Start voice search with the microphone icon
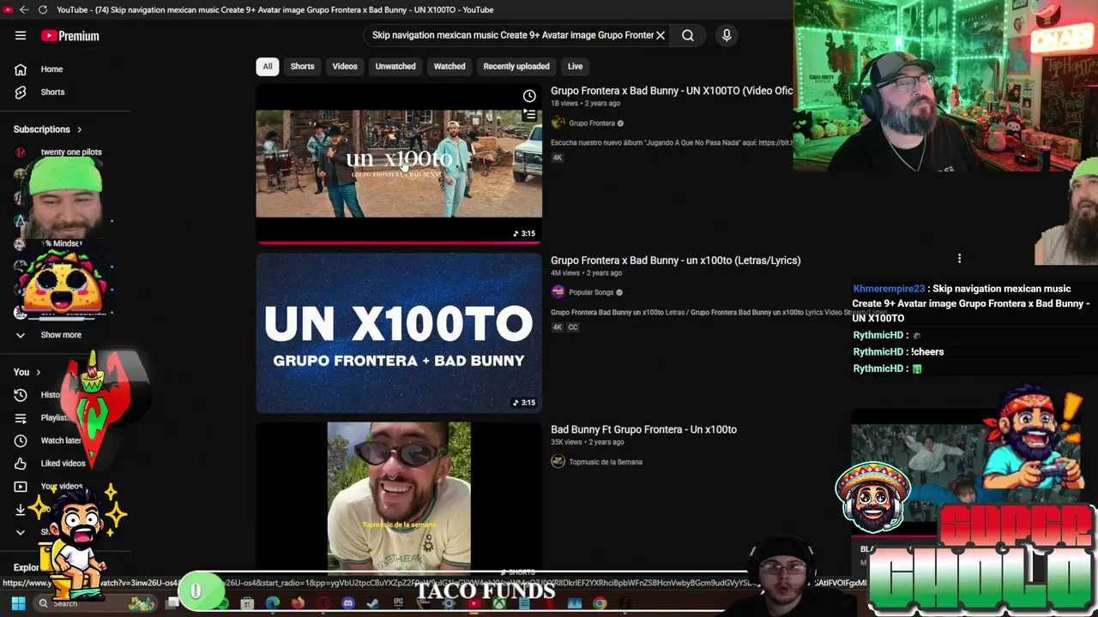The height and width of the screenshot is (617, 1098). coord(727,35)
